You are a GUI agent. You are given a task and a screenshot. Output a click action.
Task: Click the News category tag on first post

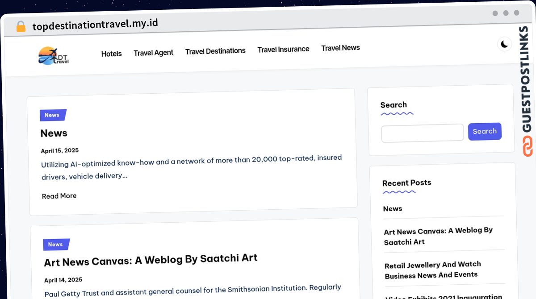(x=52, y=115)
